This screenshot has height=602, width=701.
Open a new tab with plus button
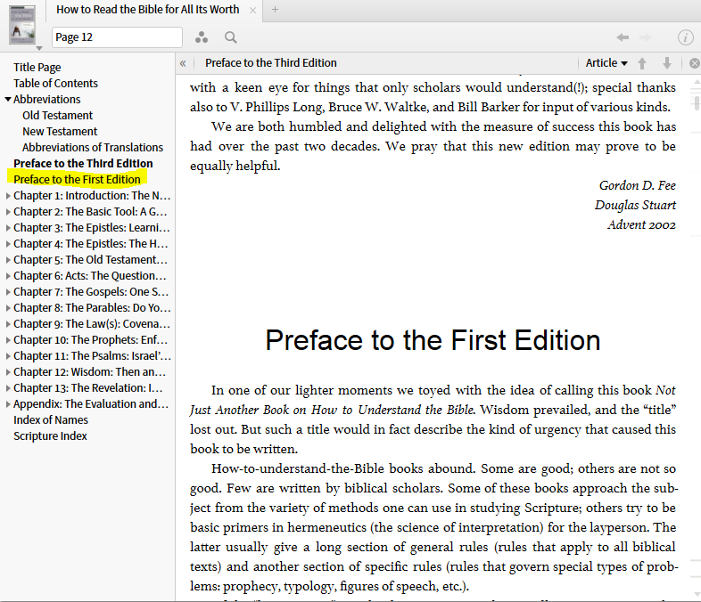[x=275, y=10]
